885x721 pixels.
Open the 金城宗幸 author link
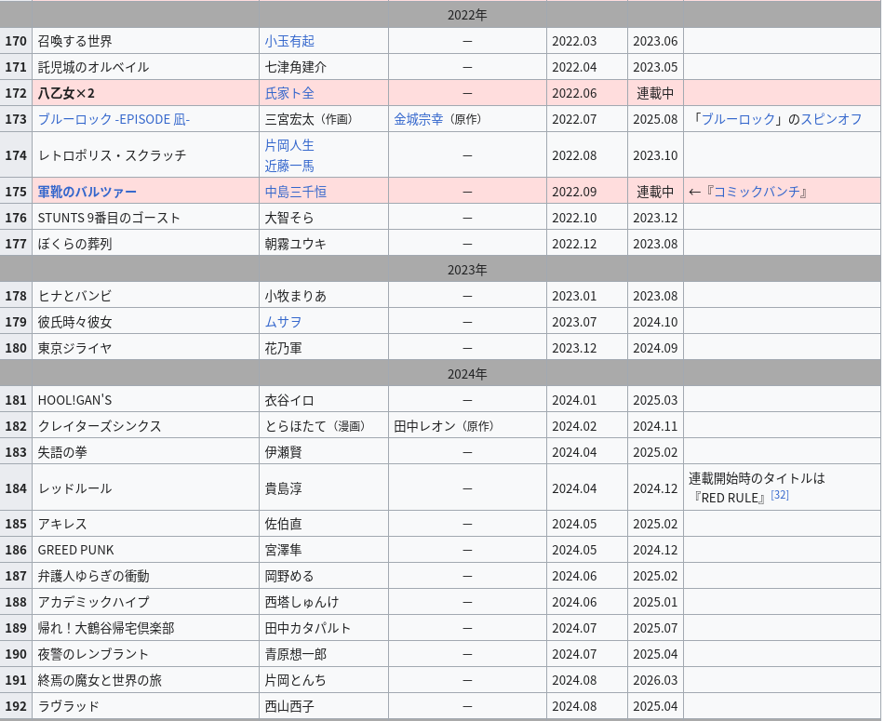[418, 119]
